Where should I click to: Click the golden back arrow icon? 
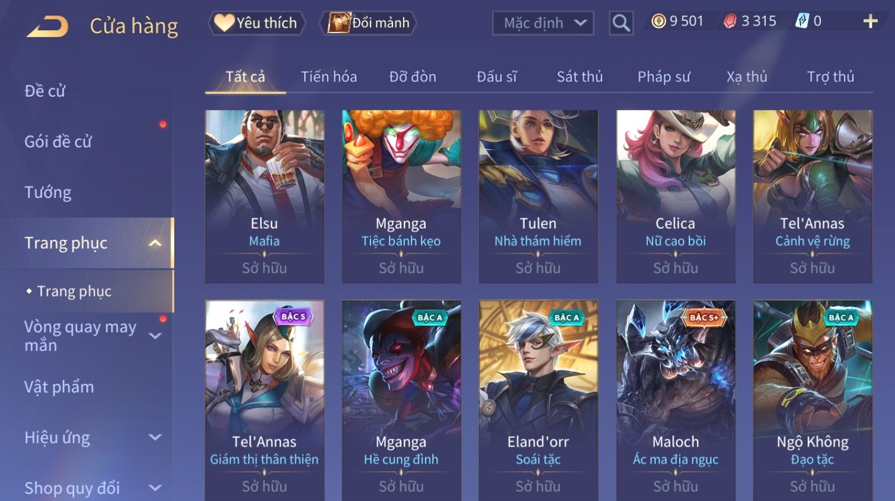[47, 26]
